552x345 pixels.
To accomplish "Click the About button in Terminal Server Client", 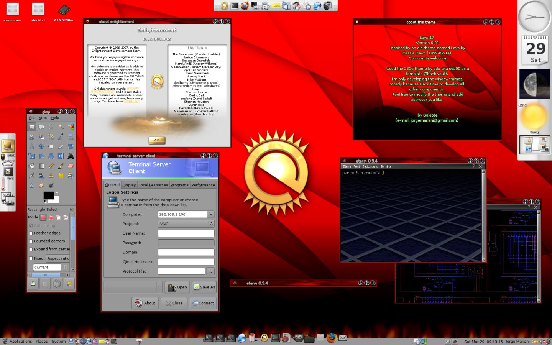I will (x=145, y=303).
